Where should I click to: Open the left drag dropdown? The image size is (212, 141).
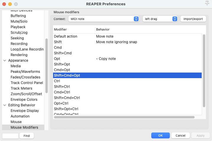pyautogui.click(x=160, y=19)
